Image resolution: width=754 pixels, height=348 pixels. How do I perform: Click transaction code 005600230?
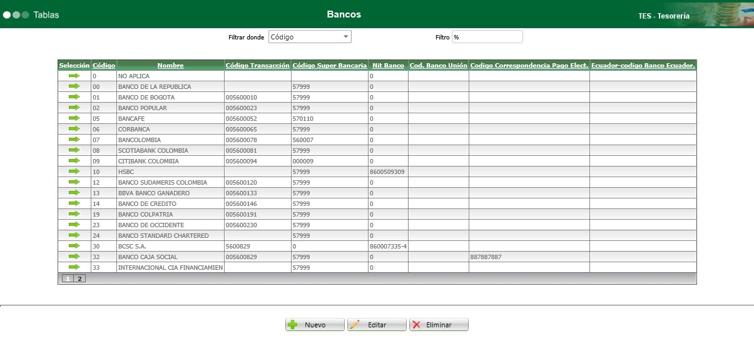click(x=242, y=225)
